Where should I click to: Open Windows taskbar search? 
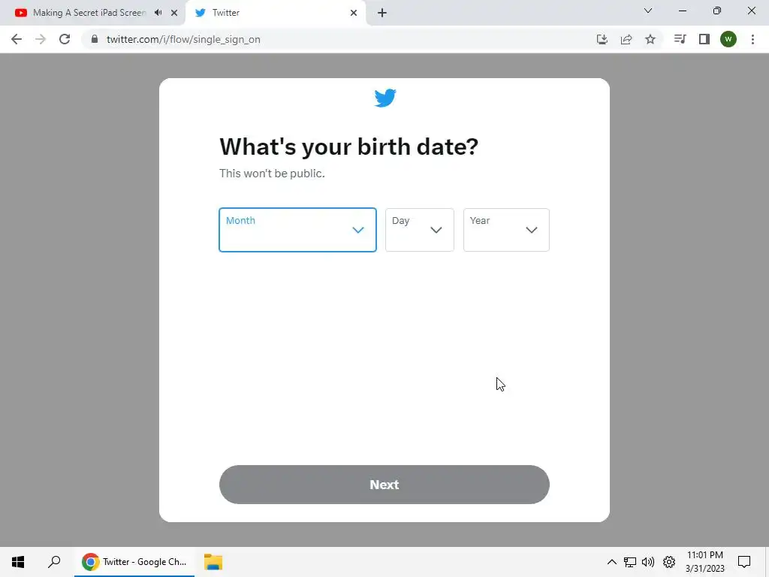pyautogui.click(x=54, y=562)
